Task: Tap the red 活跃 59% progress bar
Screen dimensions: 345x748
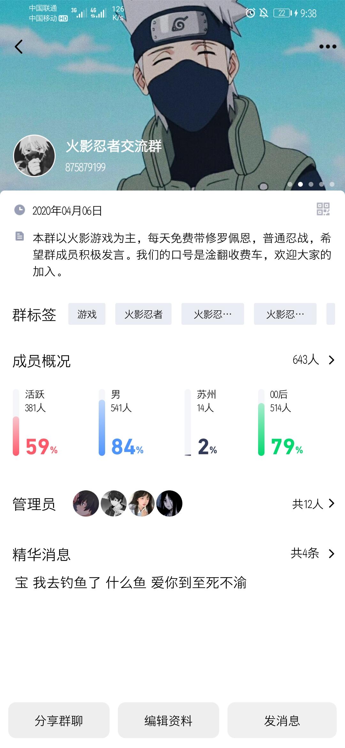Action: click(x=16, y=435)
